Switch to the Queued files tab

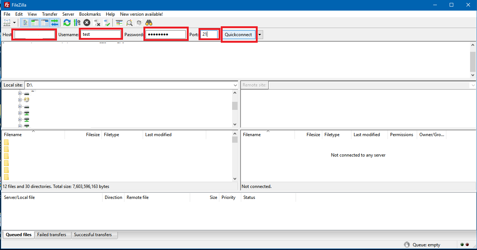[x=19, y=235]
